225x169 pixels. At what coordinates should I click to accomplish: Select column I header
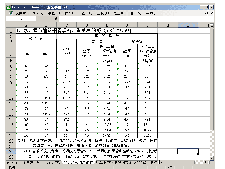tap(188, 25)
